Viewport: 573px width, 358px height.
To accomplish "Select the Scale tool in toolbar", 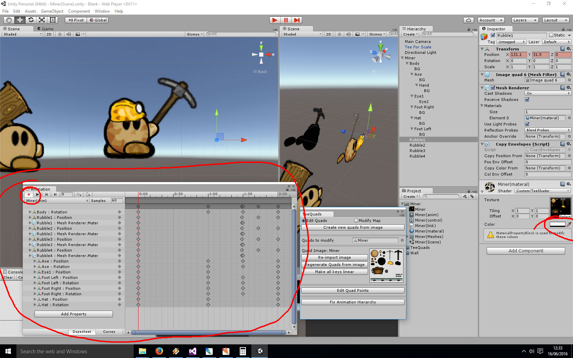I will pyautogui.click(x=42, y=20).
